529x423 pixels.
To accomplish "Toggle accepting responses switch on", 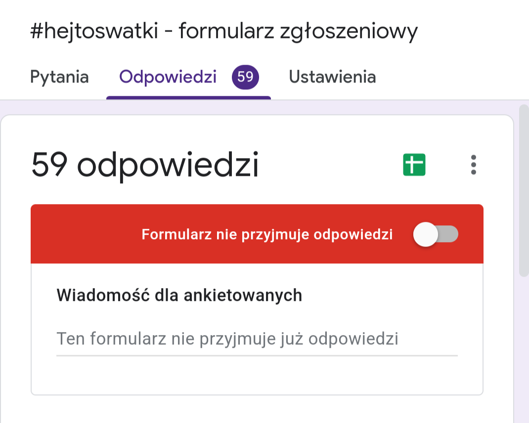I will (436, 234).
